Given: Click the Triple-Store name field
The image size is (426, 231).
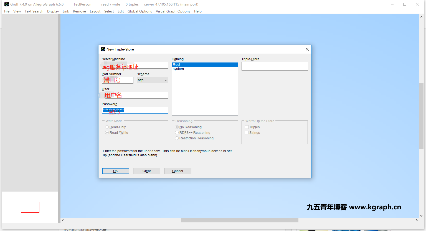Looking at the screenshot, I should point(275,66).
